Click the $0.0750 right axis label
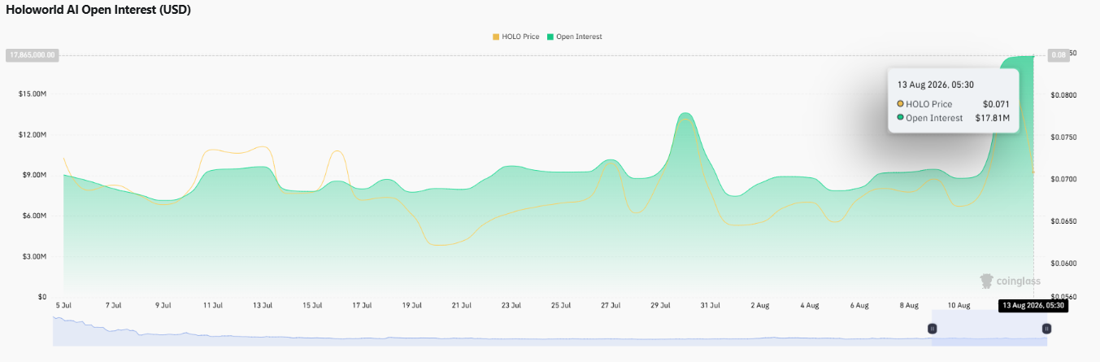The width and height of the screenshot is (1100, 362). click(1064, 137)
